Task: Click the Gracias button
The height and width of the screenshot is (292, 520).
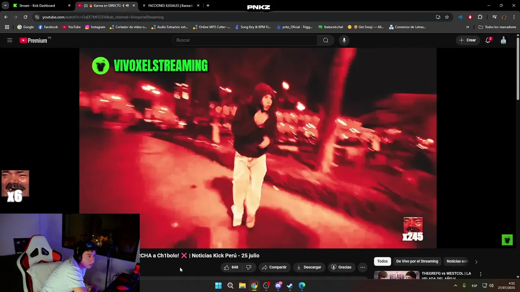Action: tap(341, 267)
